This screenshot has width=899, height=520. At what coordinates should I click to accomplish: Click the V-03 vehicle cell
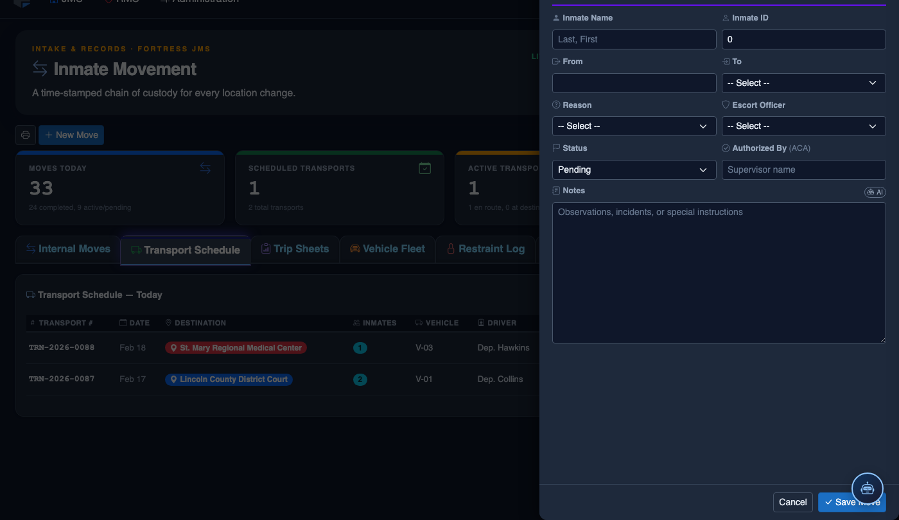point(424,347)
